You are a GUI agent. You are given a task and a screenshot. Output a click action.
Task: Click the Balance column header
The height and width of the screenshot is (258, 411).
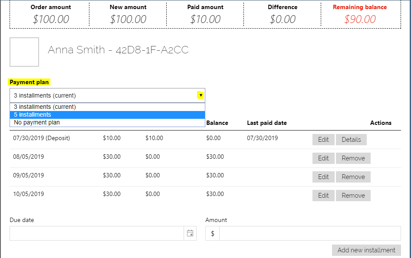coord(217,123)
